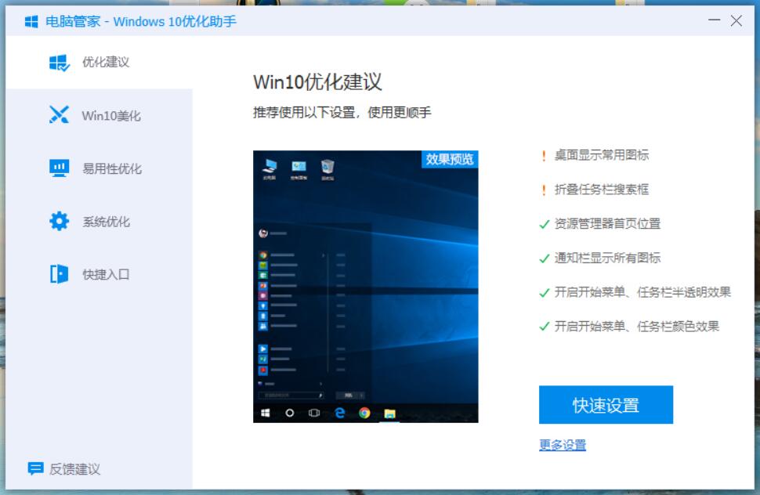Click 推荐使用以下设置 subtitle text
The height and width of the screenshot is (495, 760).
pos(342,112)
